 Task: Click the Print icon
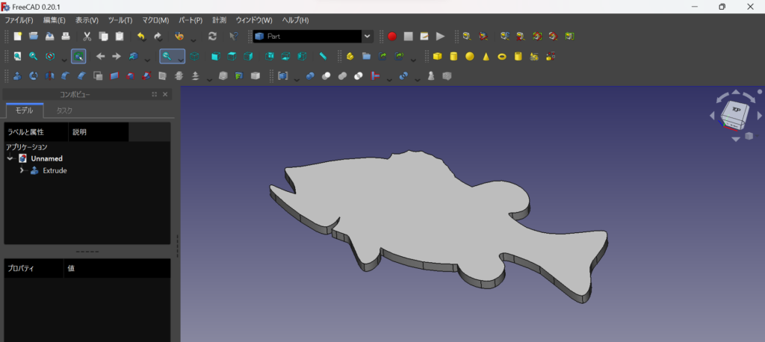(x=66, y=36)
